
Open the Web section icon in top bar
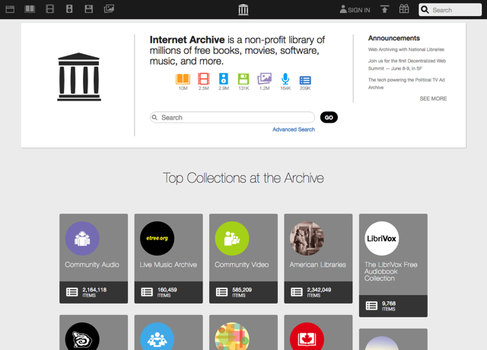click(10, 9)
